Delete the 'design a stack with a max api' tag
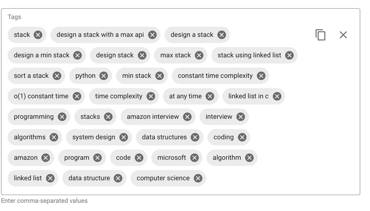370x211 pixels. (x=152, y=35)
